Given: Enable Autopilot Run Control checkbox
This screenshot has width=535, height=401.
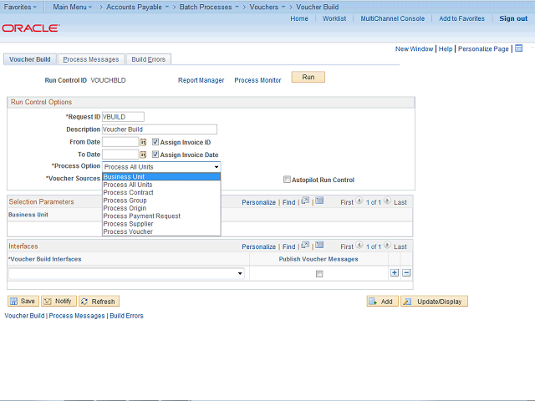Looking at the screenshot, I should [287, 180].
